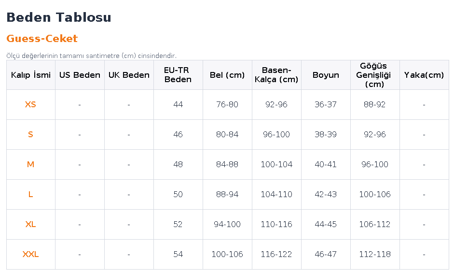Click the L size label
The width and height of the screenshot is (454, 272).
pyautogui.click(x=30, y=194)
